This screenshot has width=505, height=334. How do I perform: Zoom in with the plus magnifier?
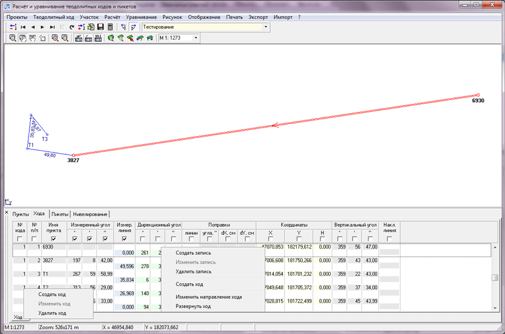(x=55, y=38)
